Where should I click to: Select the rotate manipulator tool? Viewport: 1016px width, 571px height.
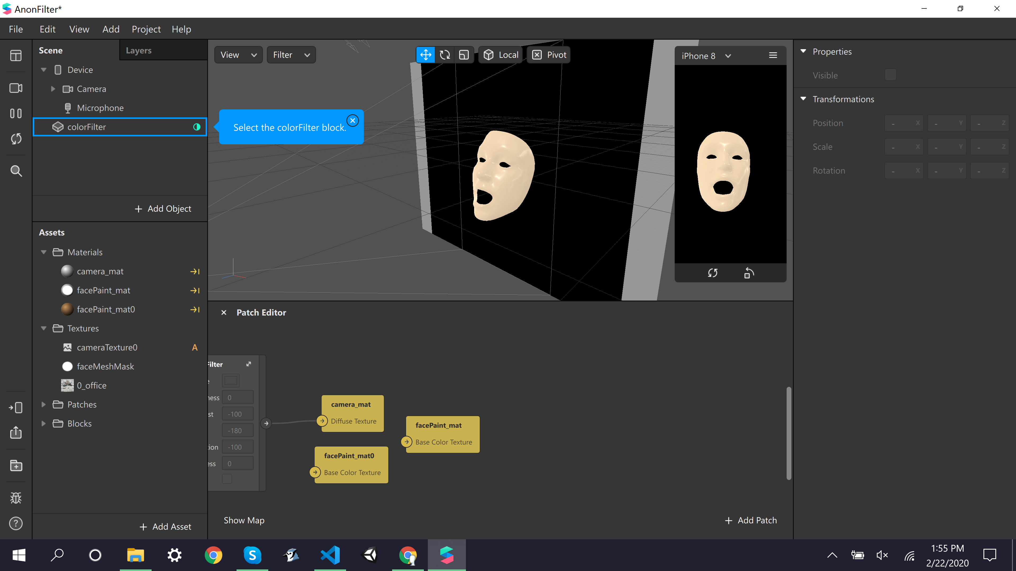click(x=445, y=55)
